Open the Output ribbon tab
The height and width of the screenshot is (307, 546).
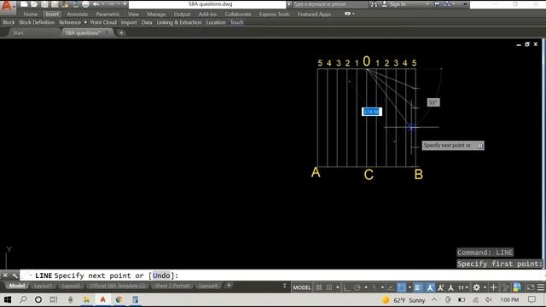coord(182,14)
